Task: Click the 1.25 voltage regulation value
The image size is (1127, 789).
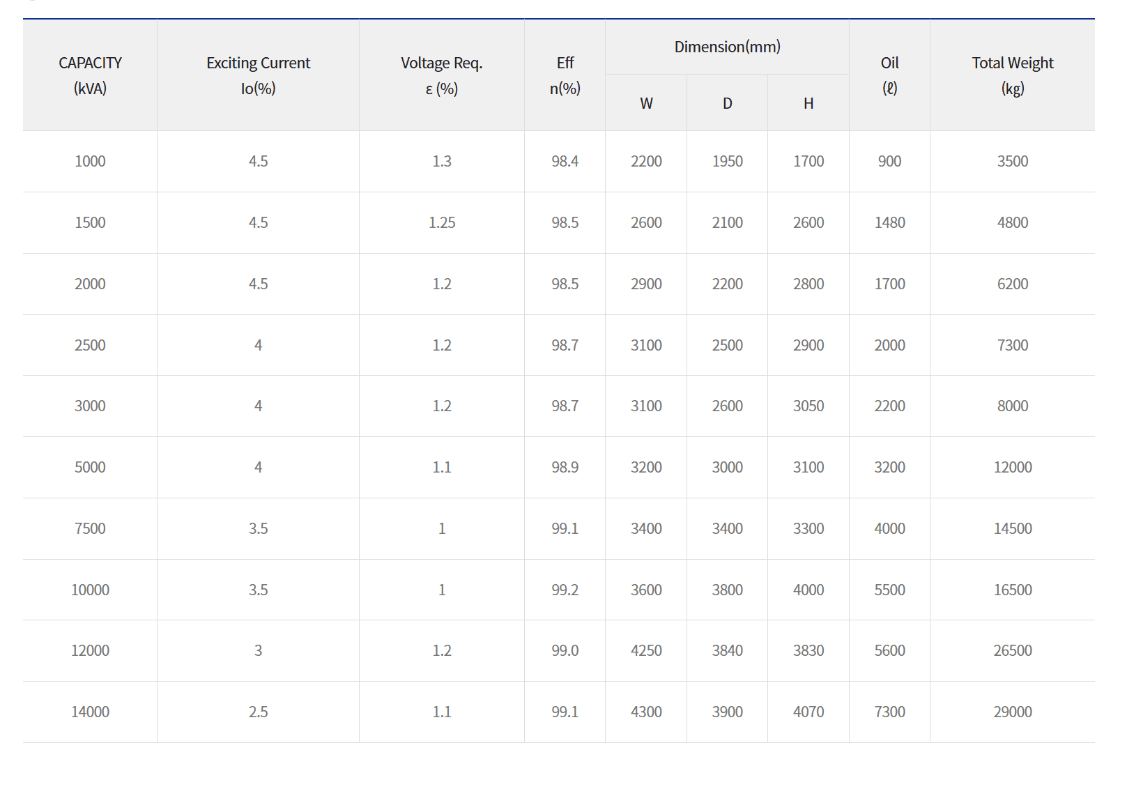Action: click(x=442, y=222)
